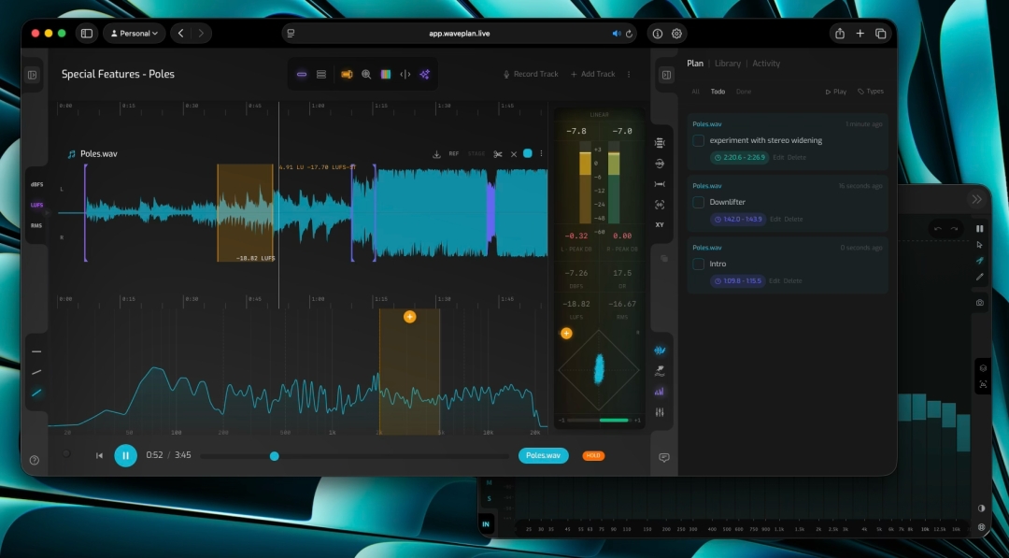Switch to the Activity tab
Viewport: 1009px width, 558px height.
[x=766, y=63]
